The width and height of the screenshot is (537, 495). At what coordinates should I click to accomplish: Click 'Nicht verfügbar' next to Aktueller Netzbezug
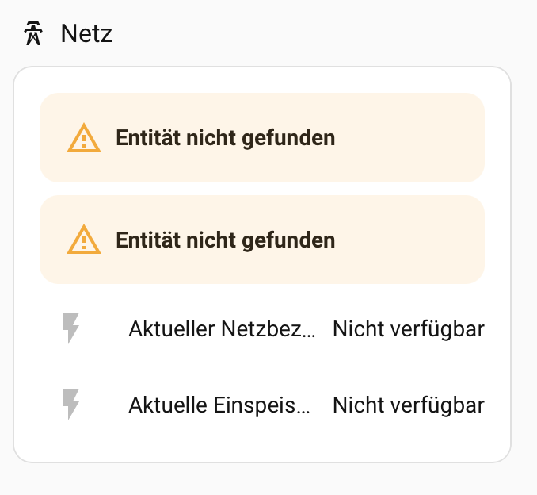click(x=408, y=328)
